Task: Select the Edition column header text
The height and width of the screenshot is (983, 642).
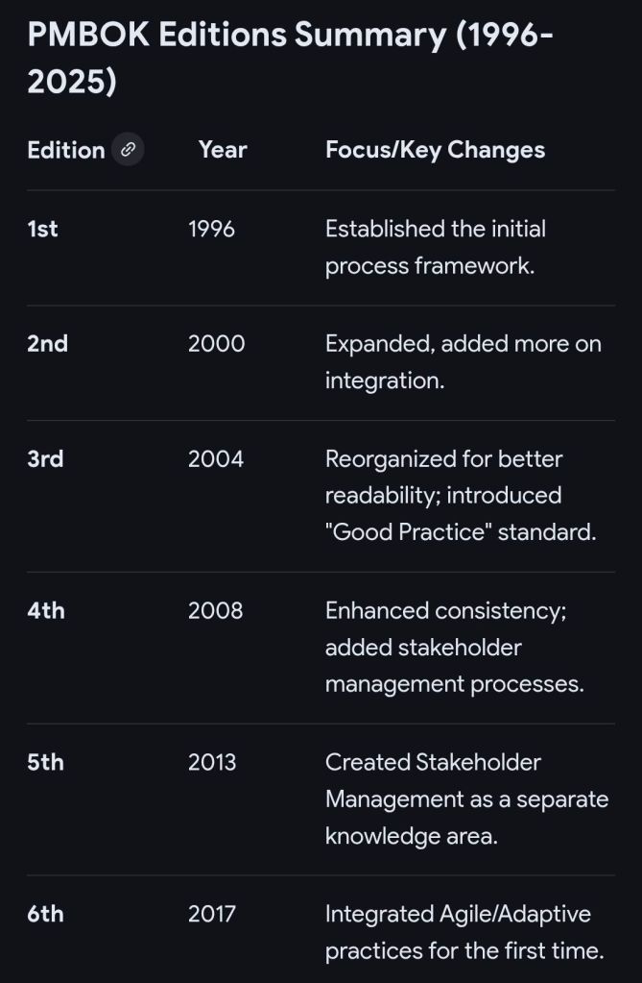Action: 65,150
